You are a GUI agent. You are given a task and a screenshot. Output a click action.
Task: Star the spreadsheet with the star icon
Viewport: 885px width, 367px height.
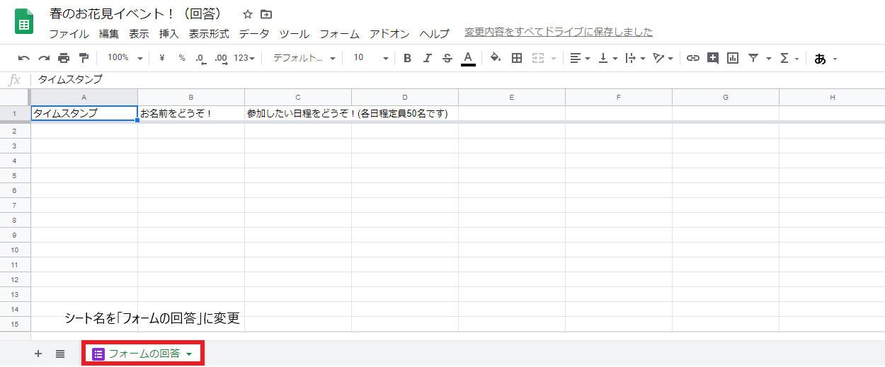(247, 14)
